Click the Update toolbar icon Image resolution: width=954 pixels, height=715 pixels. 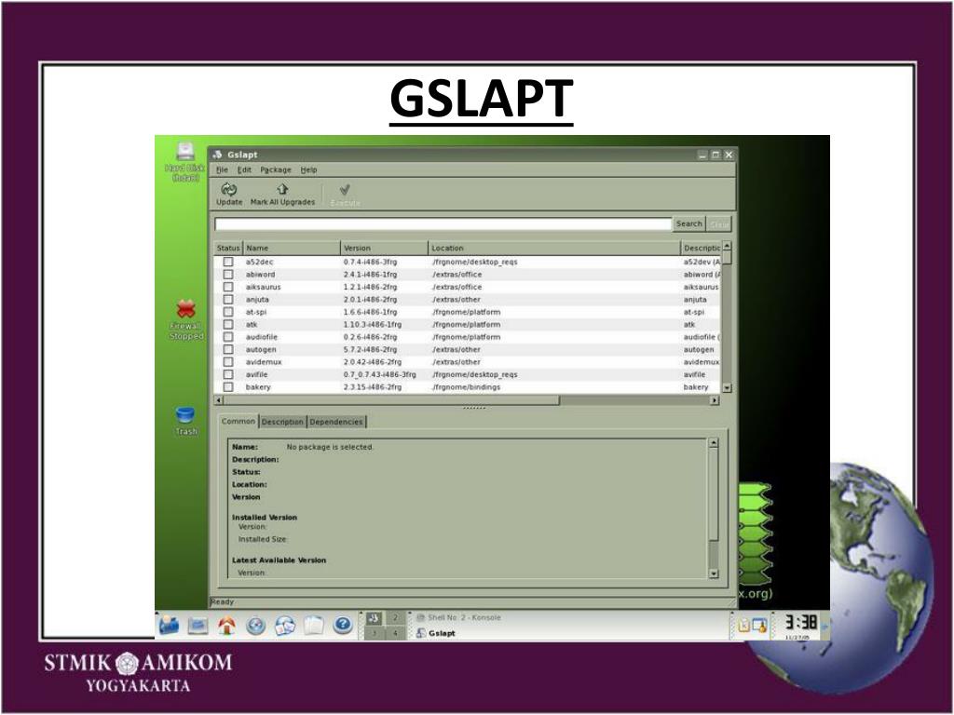(229, 189)
